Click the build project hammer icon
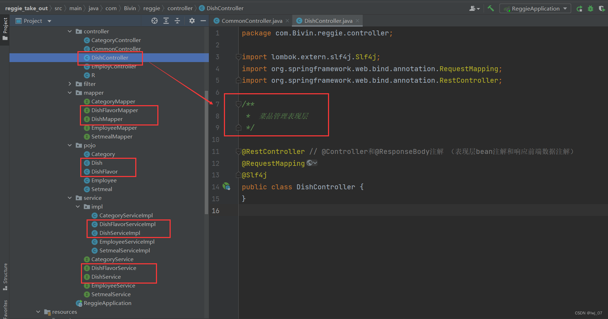 (x=491, y=8)
